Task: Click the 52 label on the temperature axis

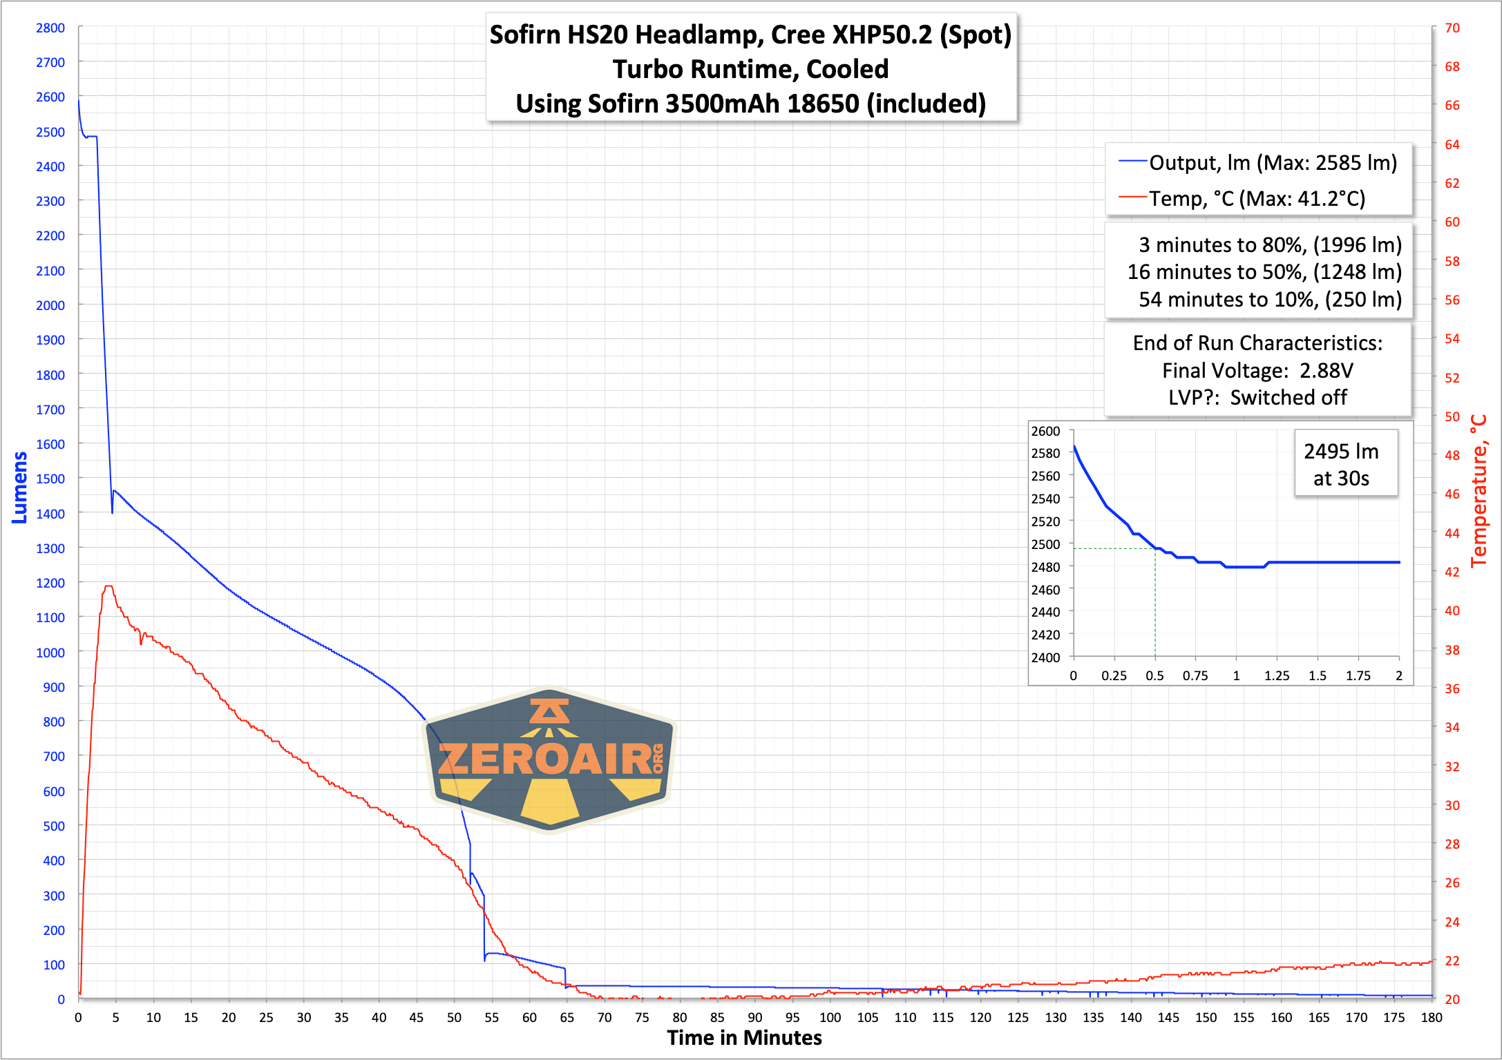Action: pyautogui.click(x=1452, y=378)
